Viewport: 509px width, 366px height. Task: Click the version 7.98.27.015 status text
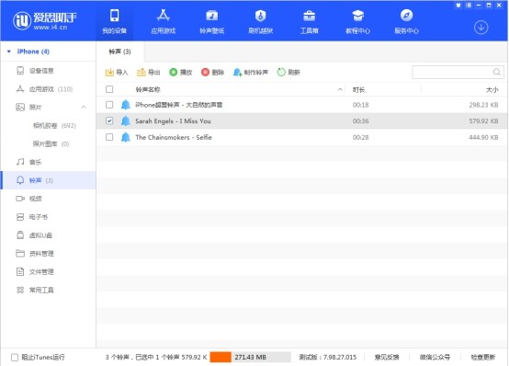coord(328,357)
